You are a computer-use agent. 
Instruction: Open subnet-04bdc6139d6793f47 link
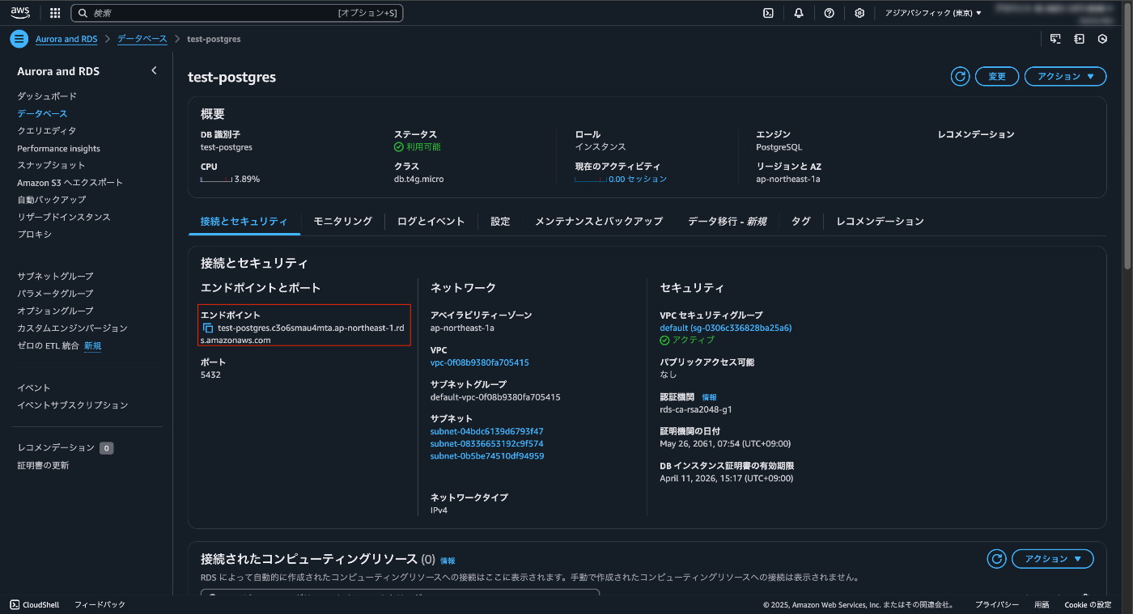(487, 431)
